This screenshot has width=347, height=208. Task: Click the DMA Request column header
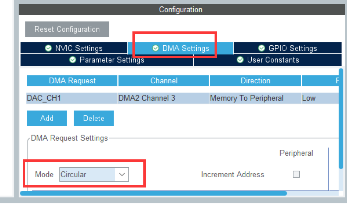(72, 80)
